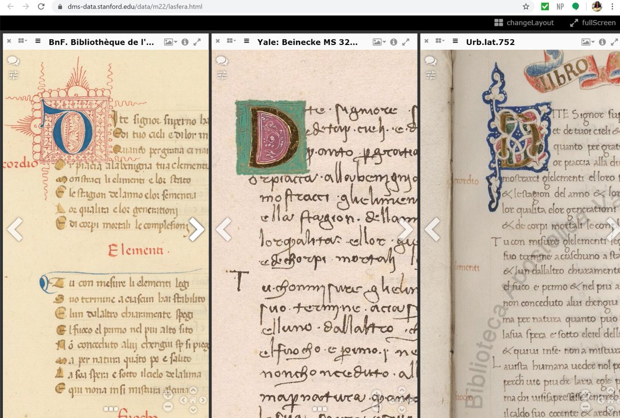The image size is (620, 418).
Task: Open view type dropdown in BnF window
Action: [x=170, y=42]
